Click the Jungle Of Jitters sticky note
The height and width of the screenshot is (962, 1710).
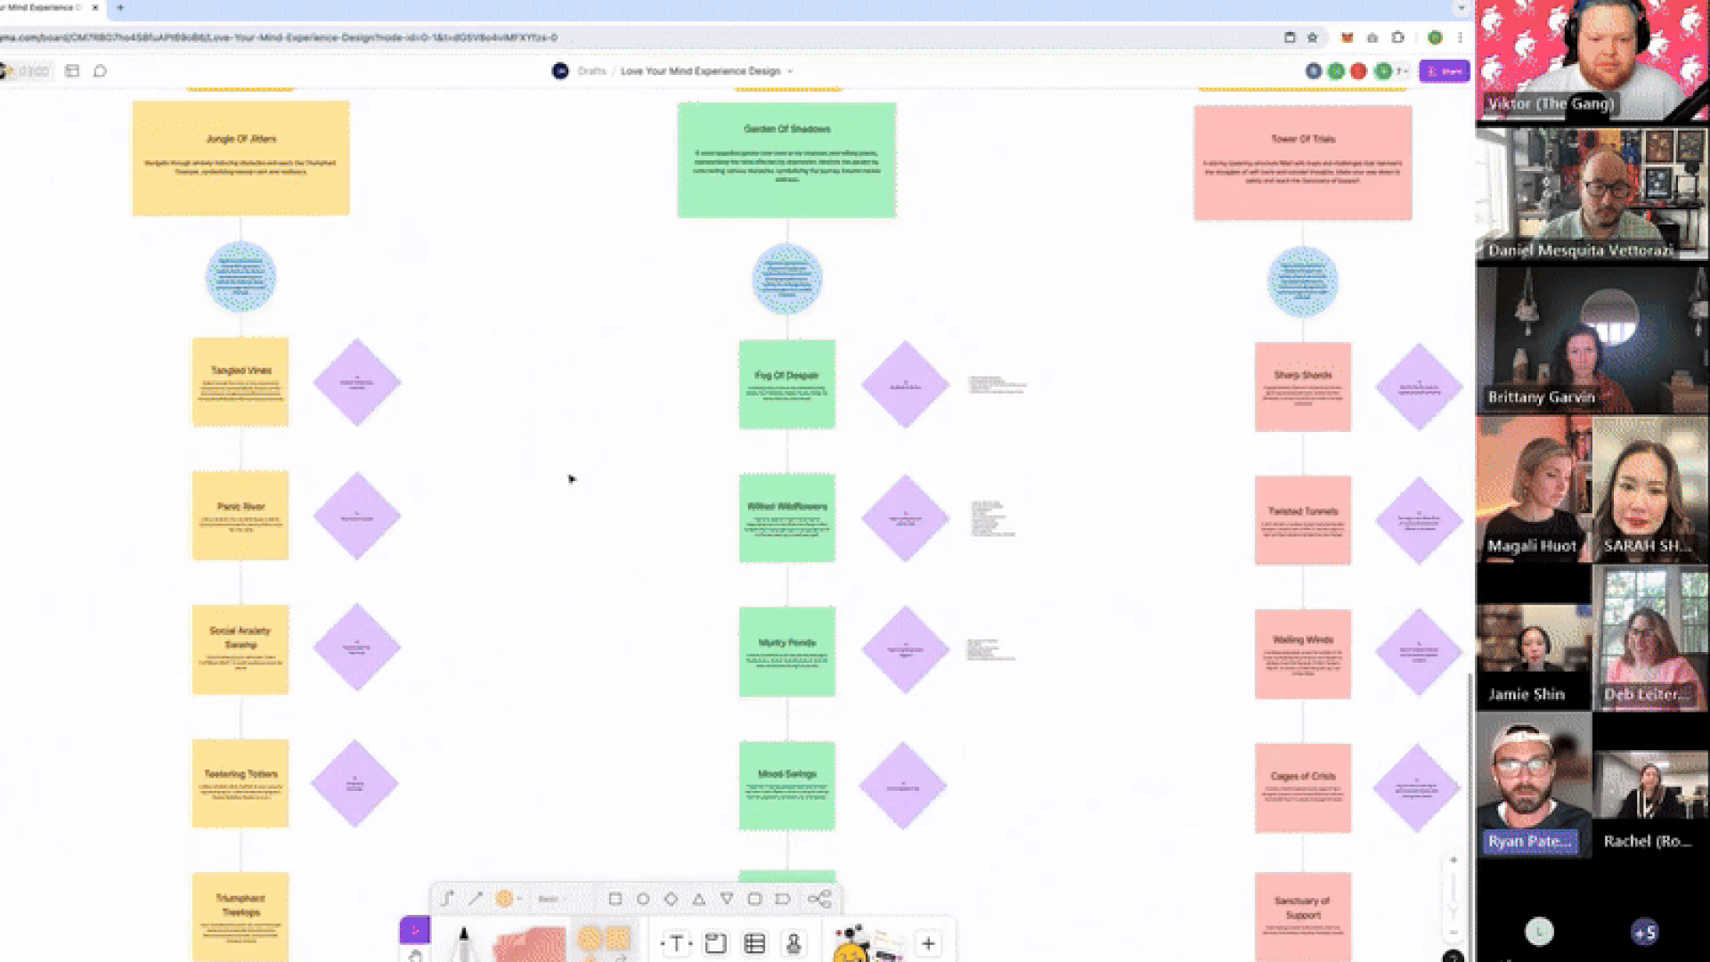coord(240,158)
